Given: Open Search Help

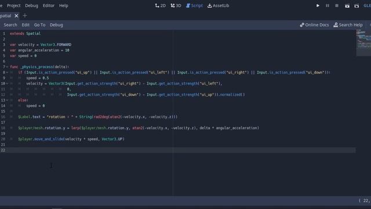Looking at the screenshot, I should [x=348, y=25].
